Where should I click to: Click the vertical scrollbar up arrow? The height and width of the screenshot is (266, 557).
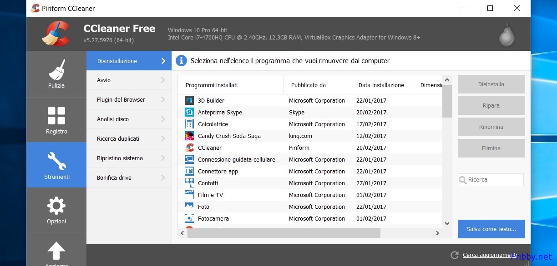(447, 80)
